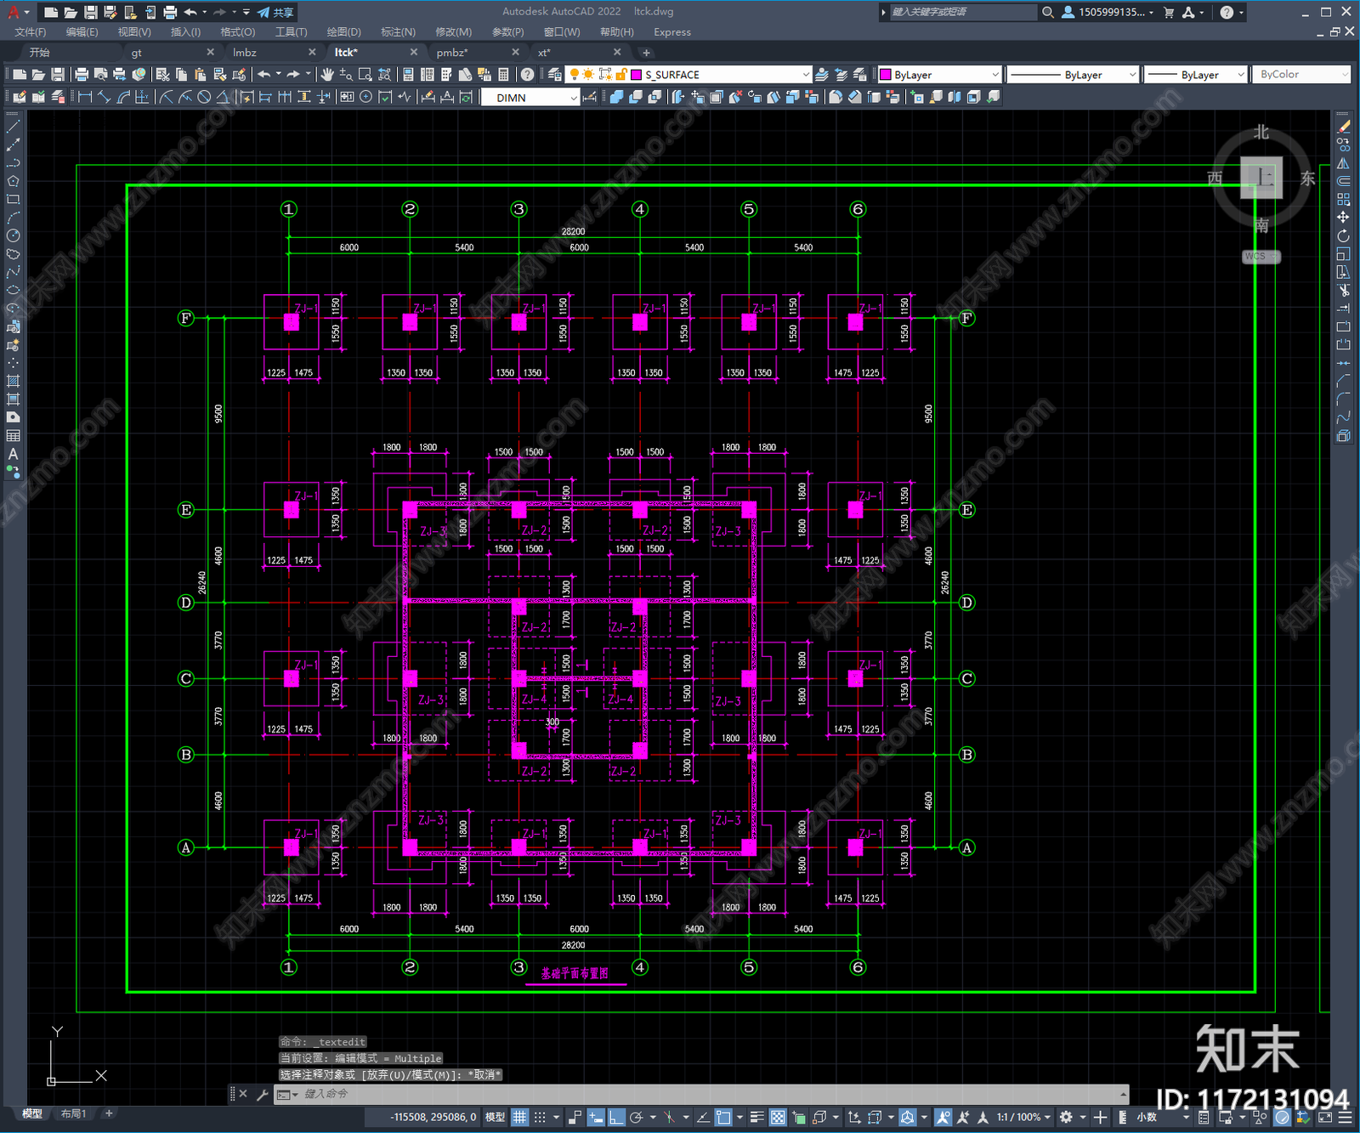1360x1133 pixels.
Task: Select the Pan hand tool
Action: (x=327, y=75)
